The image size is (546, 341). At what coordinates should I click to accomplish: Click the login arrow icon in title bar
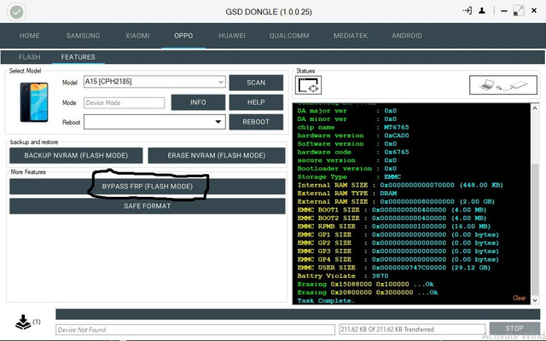point(467,11)
